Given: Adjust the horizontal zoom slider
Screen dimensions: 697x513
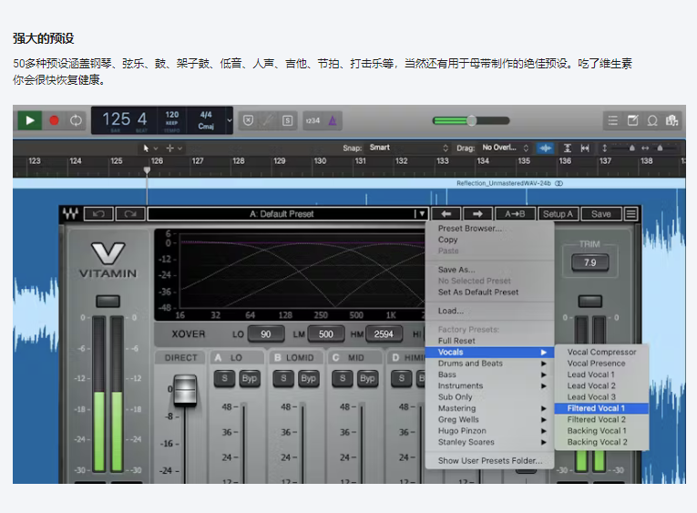Looking at the screenshot, I should click(x=660, y=148).
